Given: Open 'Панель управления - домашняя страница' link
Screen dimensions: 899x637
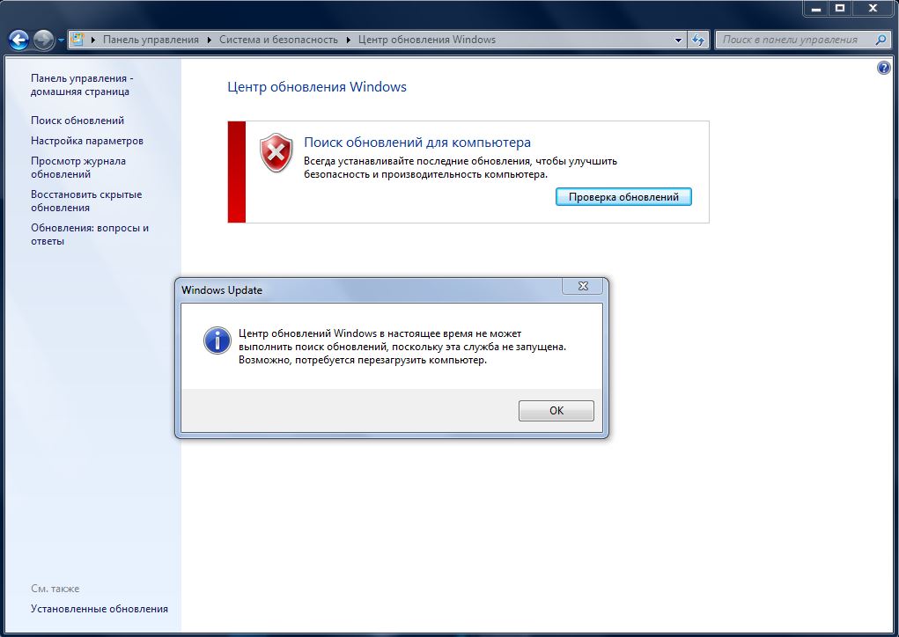Looking at the screenshot, I should click(81, 84).
